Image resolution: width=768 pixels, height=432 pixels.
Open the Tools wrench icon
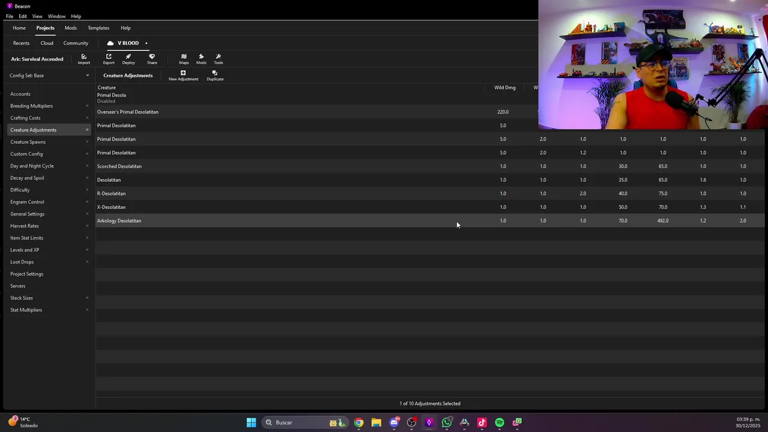[218, 59]
